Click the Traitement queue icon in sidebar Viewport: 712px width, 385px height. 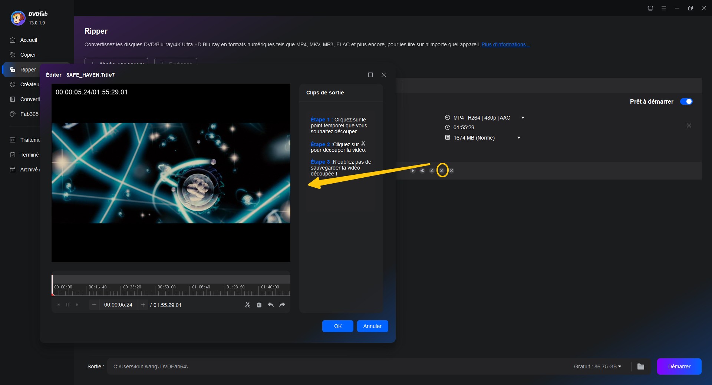(13, 140)
